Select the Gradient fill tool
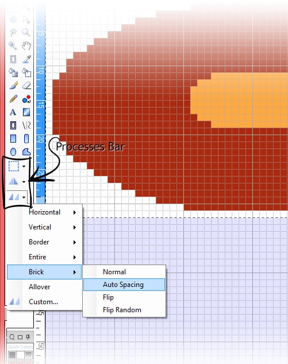288x364 pixels. click(26, 112)
